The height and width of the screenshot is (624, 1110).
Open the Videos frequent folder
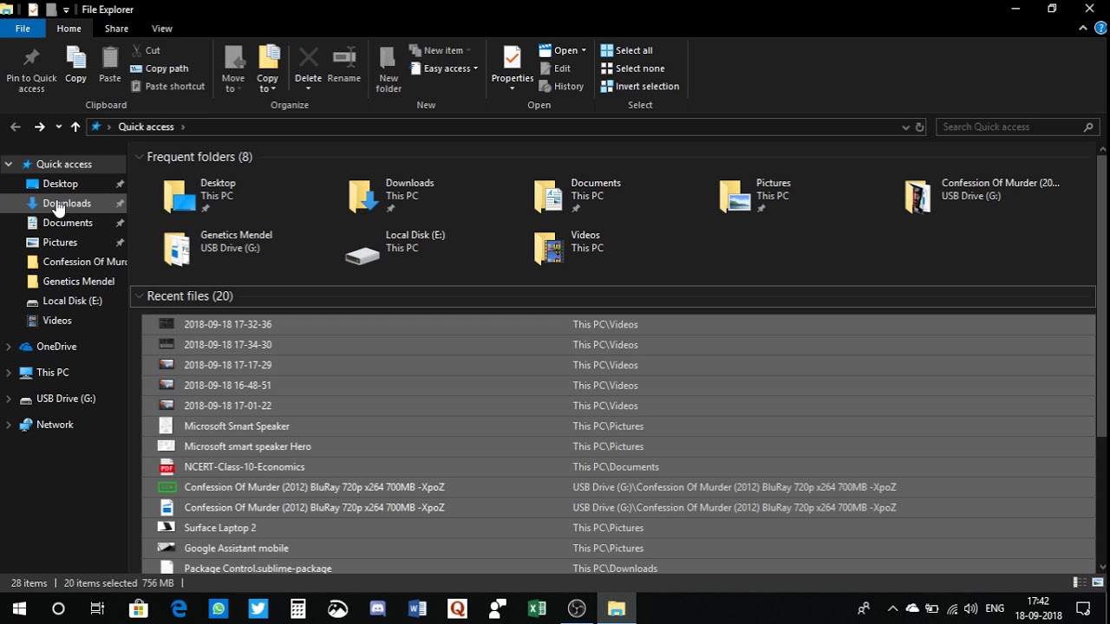tap(568, 248)
